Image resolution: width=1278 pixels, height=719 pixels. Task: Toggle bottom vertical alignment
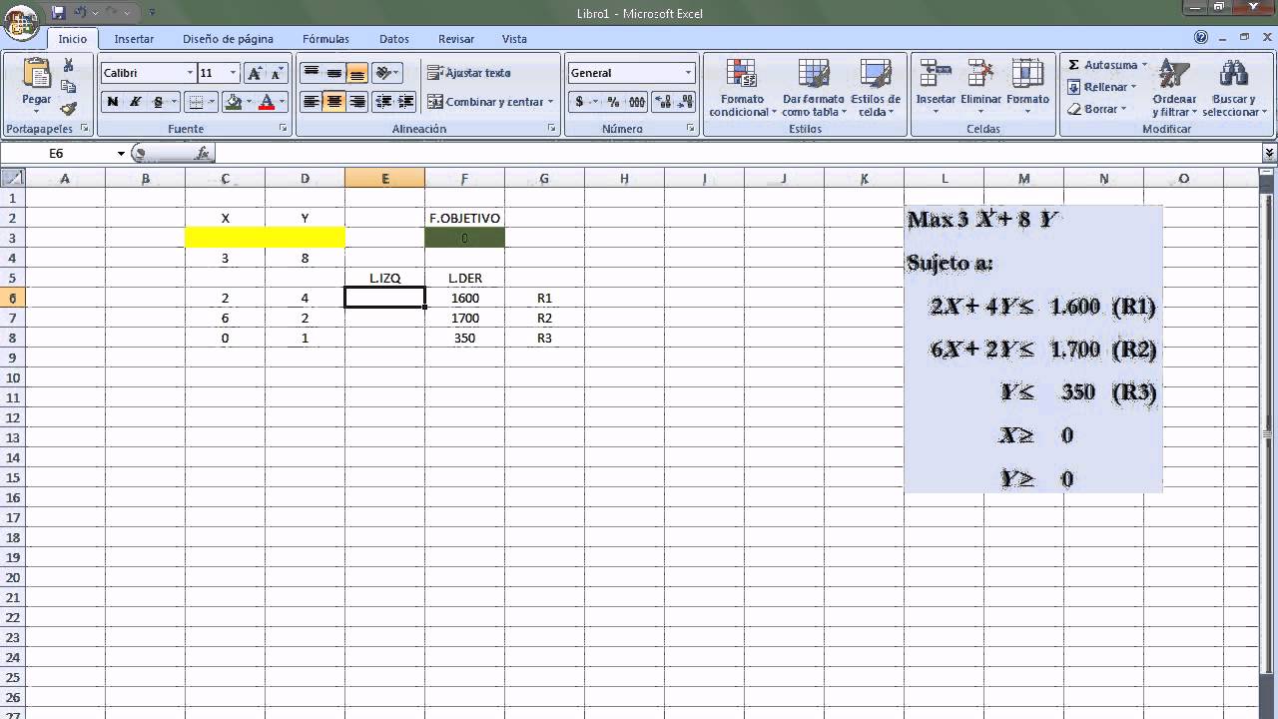[357, 73]
